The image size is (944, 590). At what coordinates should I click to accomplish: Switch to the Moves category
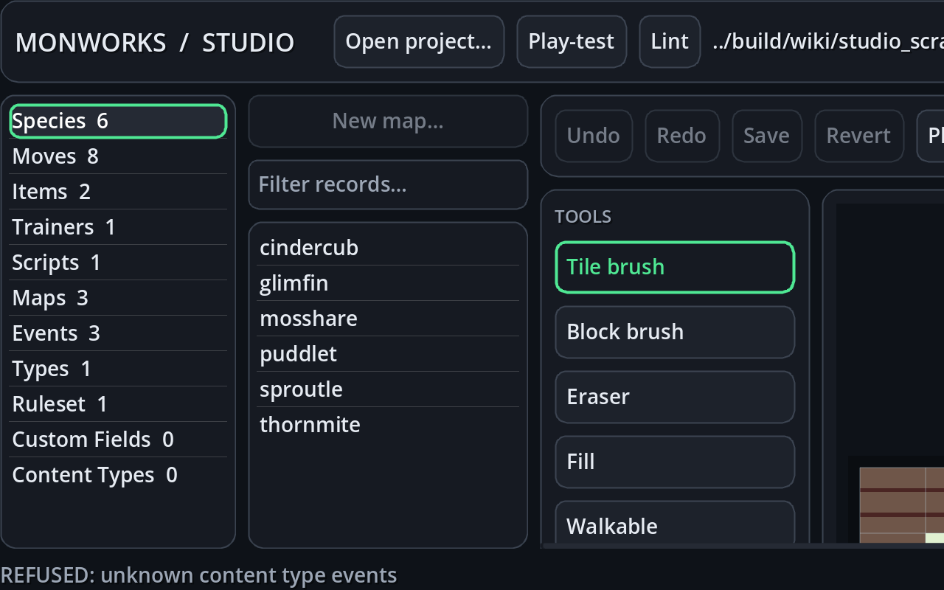(118, 156)
